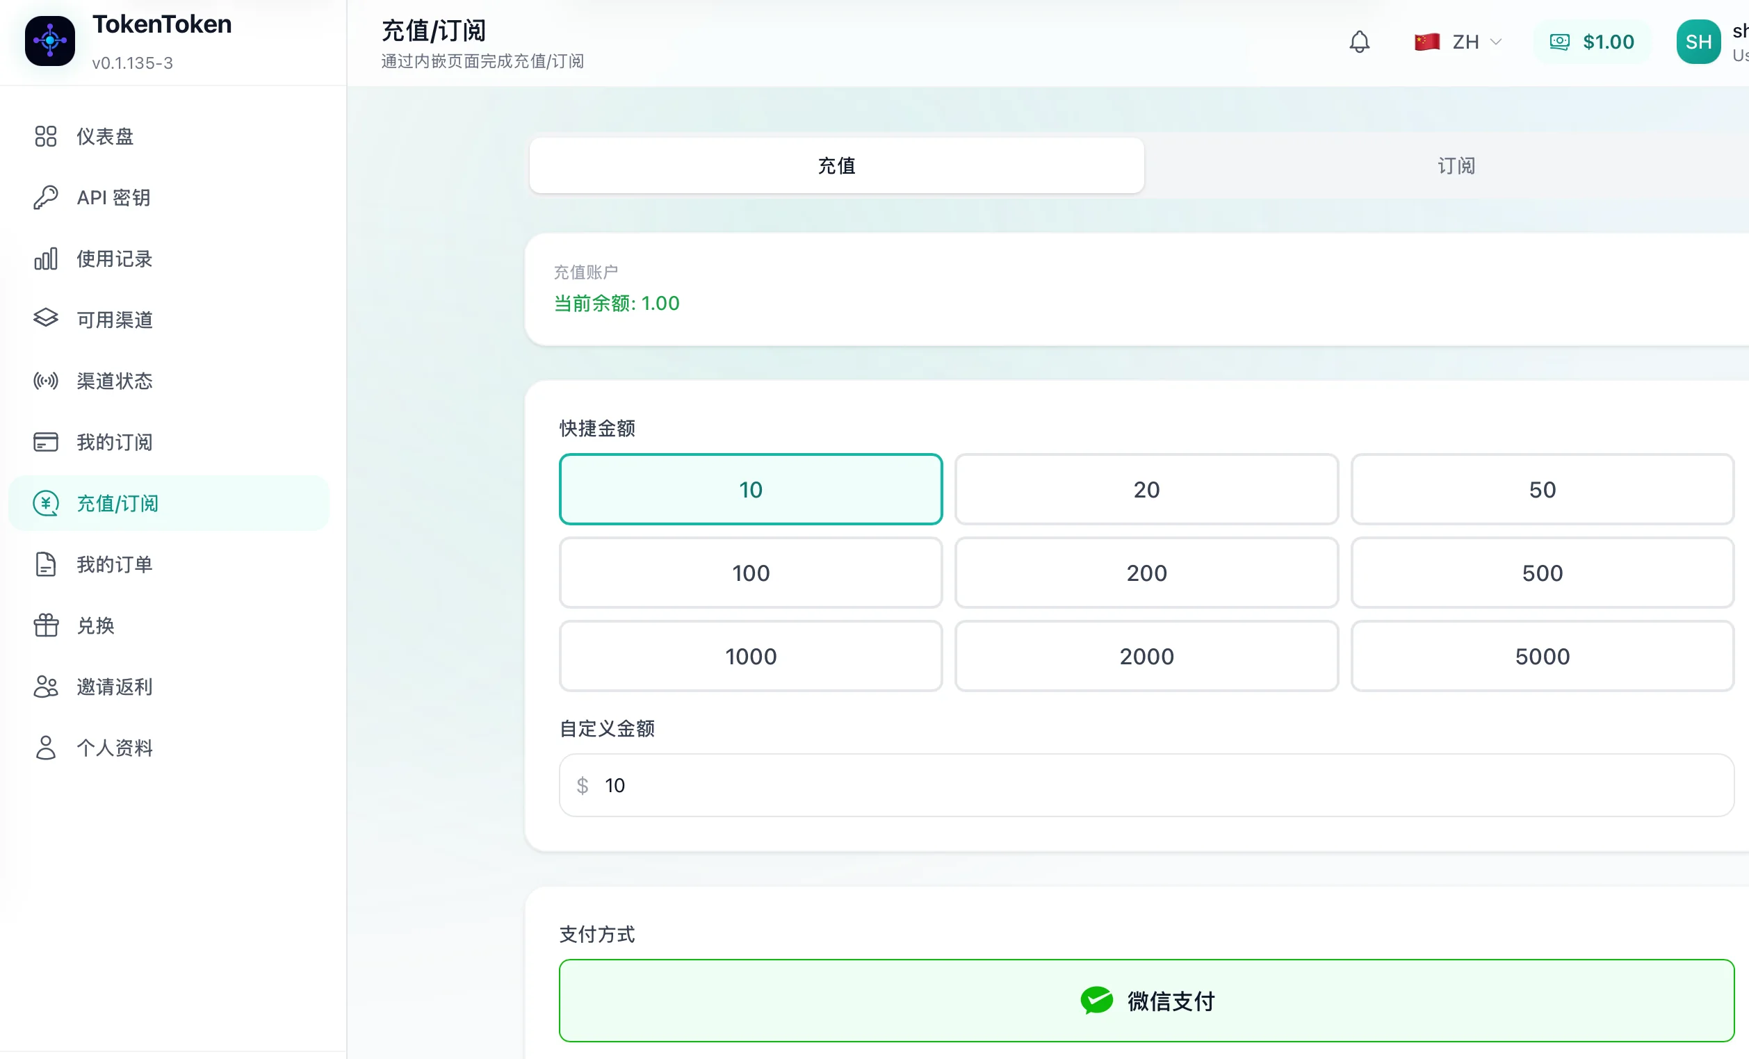The image size is (1749, 1059).
Task: Click the WeChat Pay logo icon
Action: (x=1097, y=1001)
